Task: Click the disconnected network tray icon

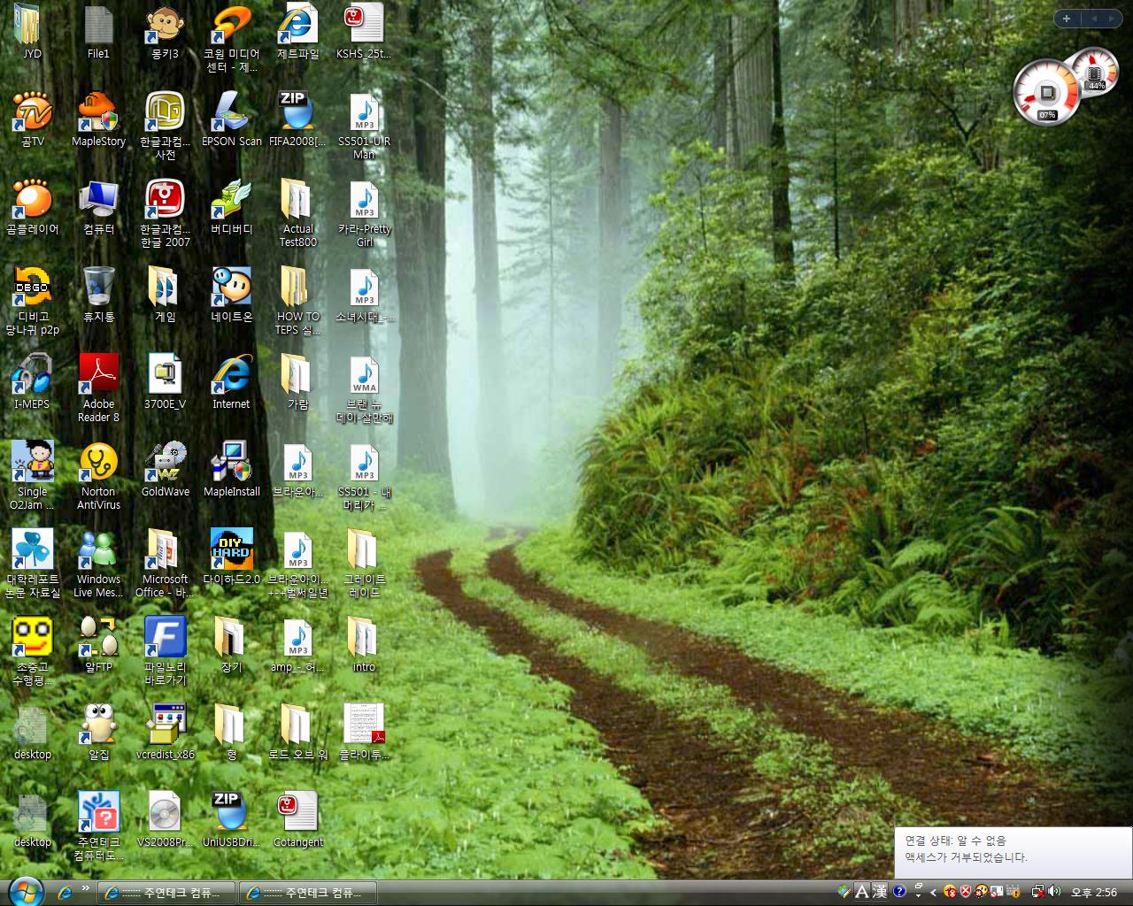Action: pyautogui.click(x=1038, y=892)
